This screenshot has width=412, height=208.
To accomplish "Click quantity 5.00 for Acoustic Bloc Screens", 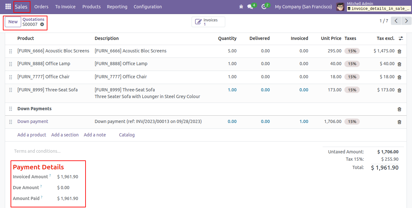I will (232, 51).
